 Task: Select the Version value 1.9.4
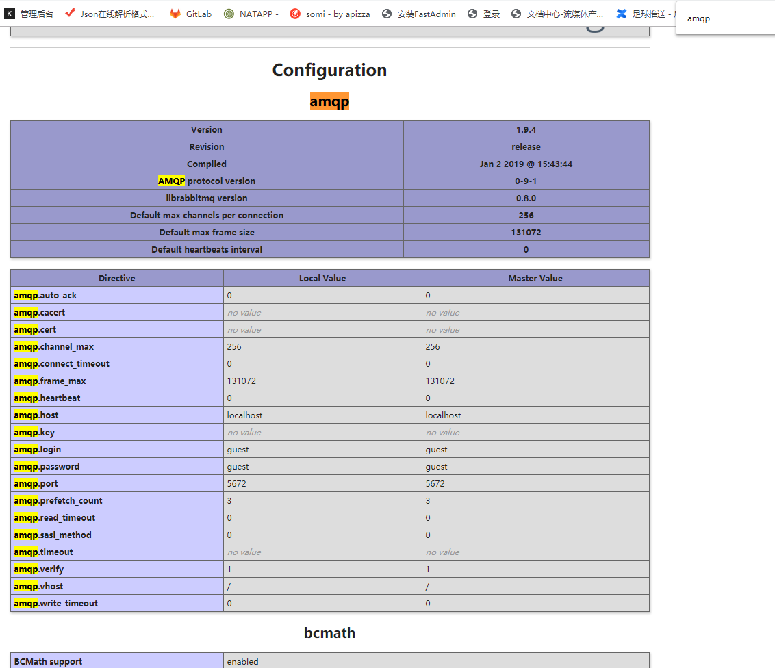(x=526, y=129)
